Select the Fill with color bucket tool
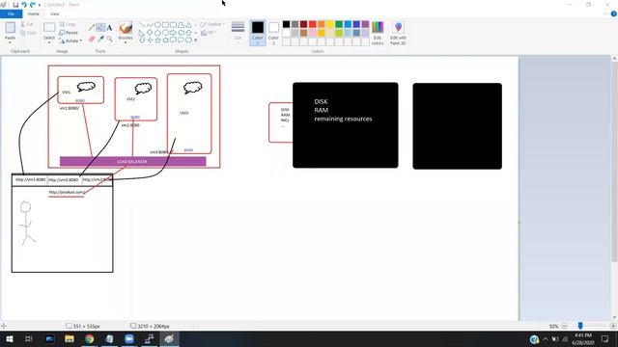The width and height of the screenshot is (618, 347). tap(100, 28)
